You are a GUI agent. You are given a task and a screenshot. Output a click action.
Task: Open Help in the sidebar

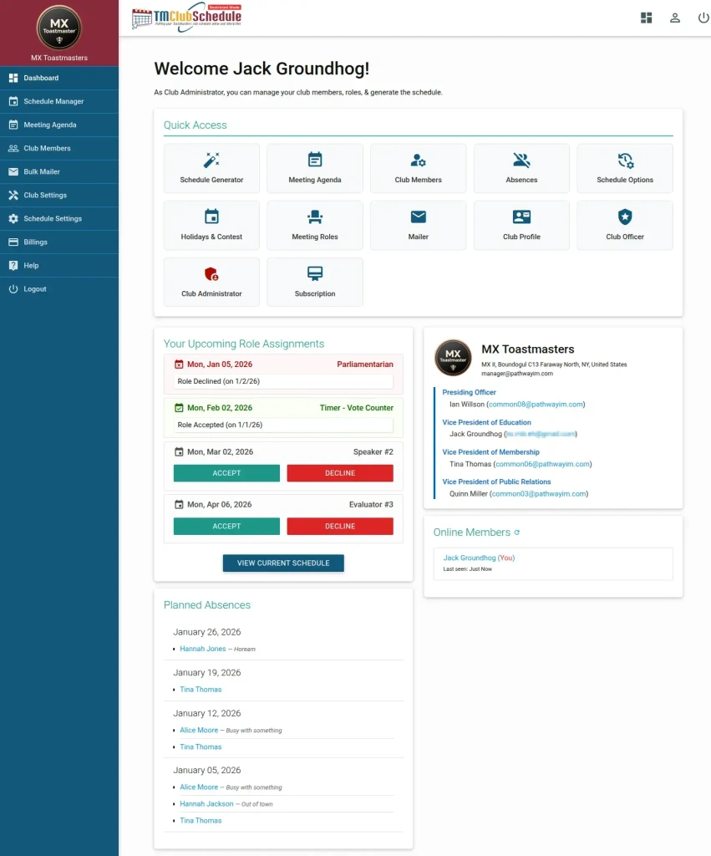tap(59, 266)
